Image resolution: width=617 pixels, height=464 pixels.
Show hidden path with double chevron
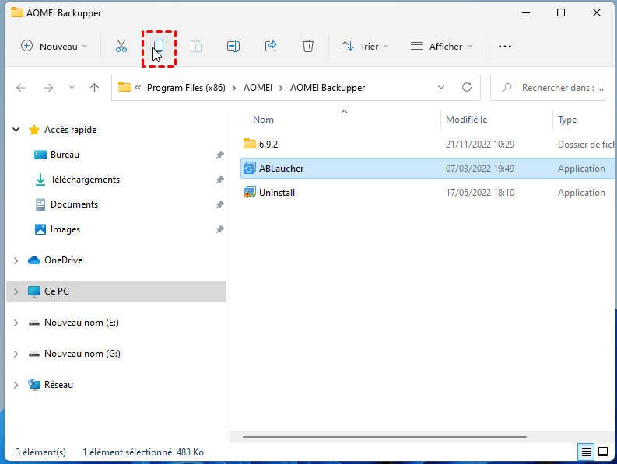point(138,88)
